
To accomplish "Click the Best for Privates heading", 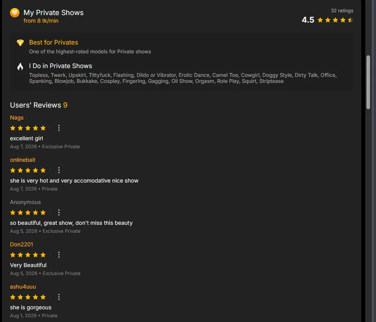I will 53,42.
